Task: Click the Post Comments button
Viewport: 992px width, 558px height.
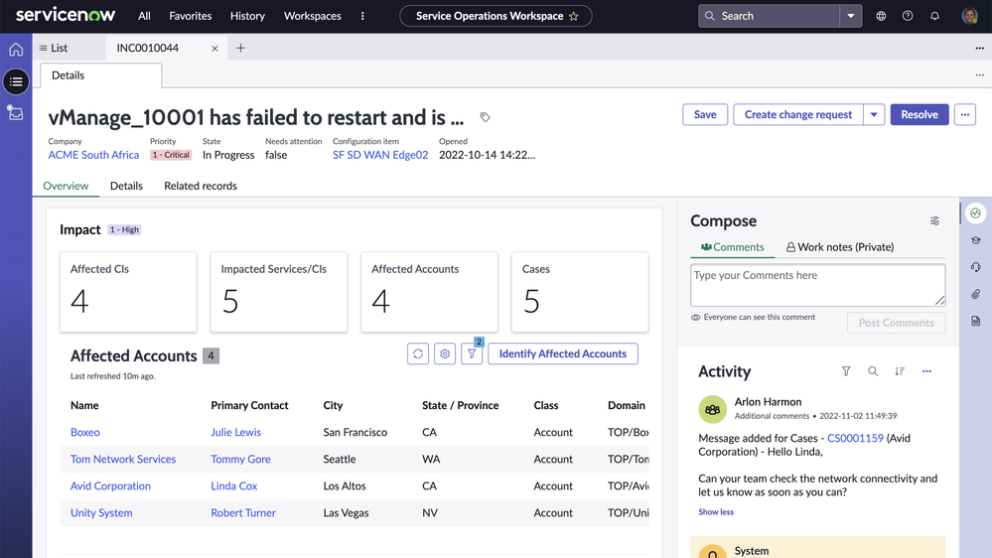Action: pos(896,323)
